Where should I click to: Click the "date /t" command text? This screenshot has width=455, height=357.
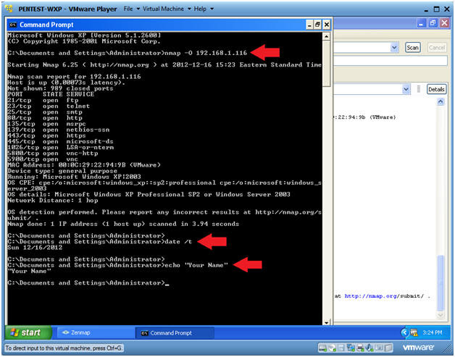pyautogui.click(x=178, y=242)
